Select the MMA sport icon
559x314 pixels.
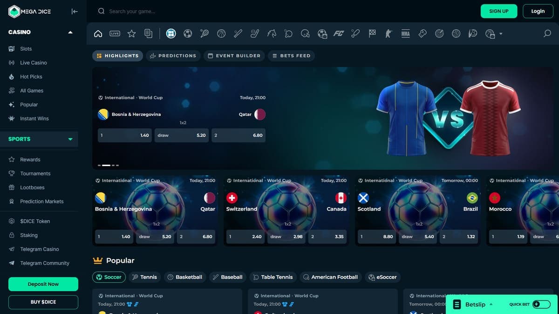click(x=406, y=33)
